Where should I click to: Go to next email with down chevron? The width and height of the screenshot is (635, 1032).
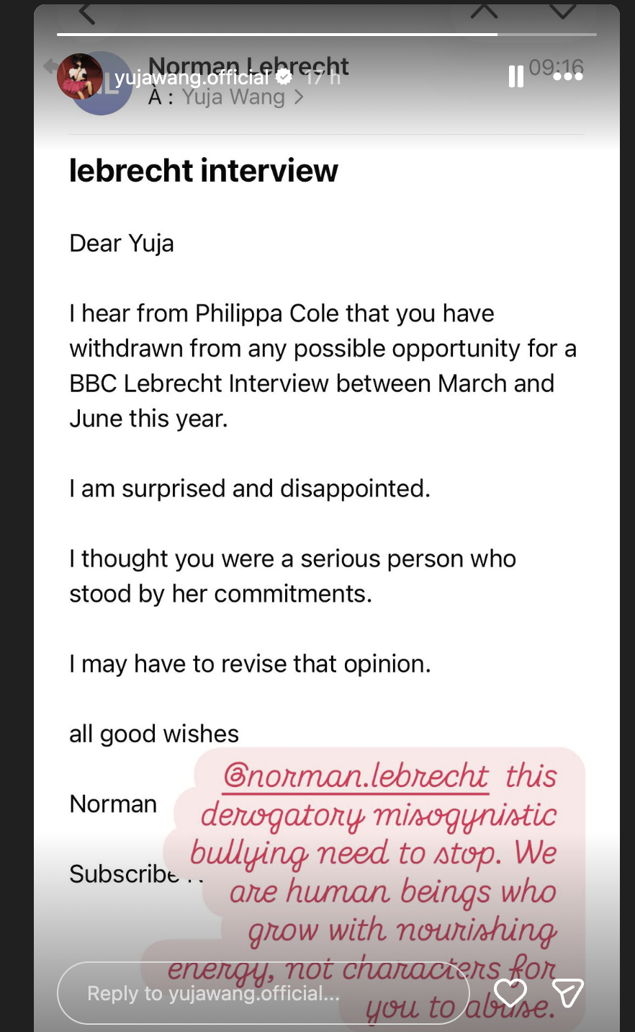[x=562, y=11]
